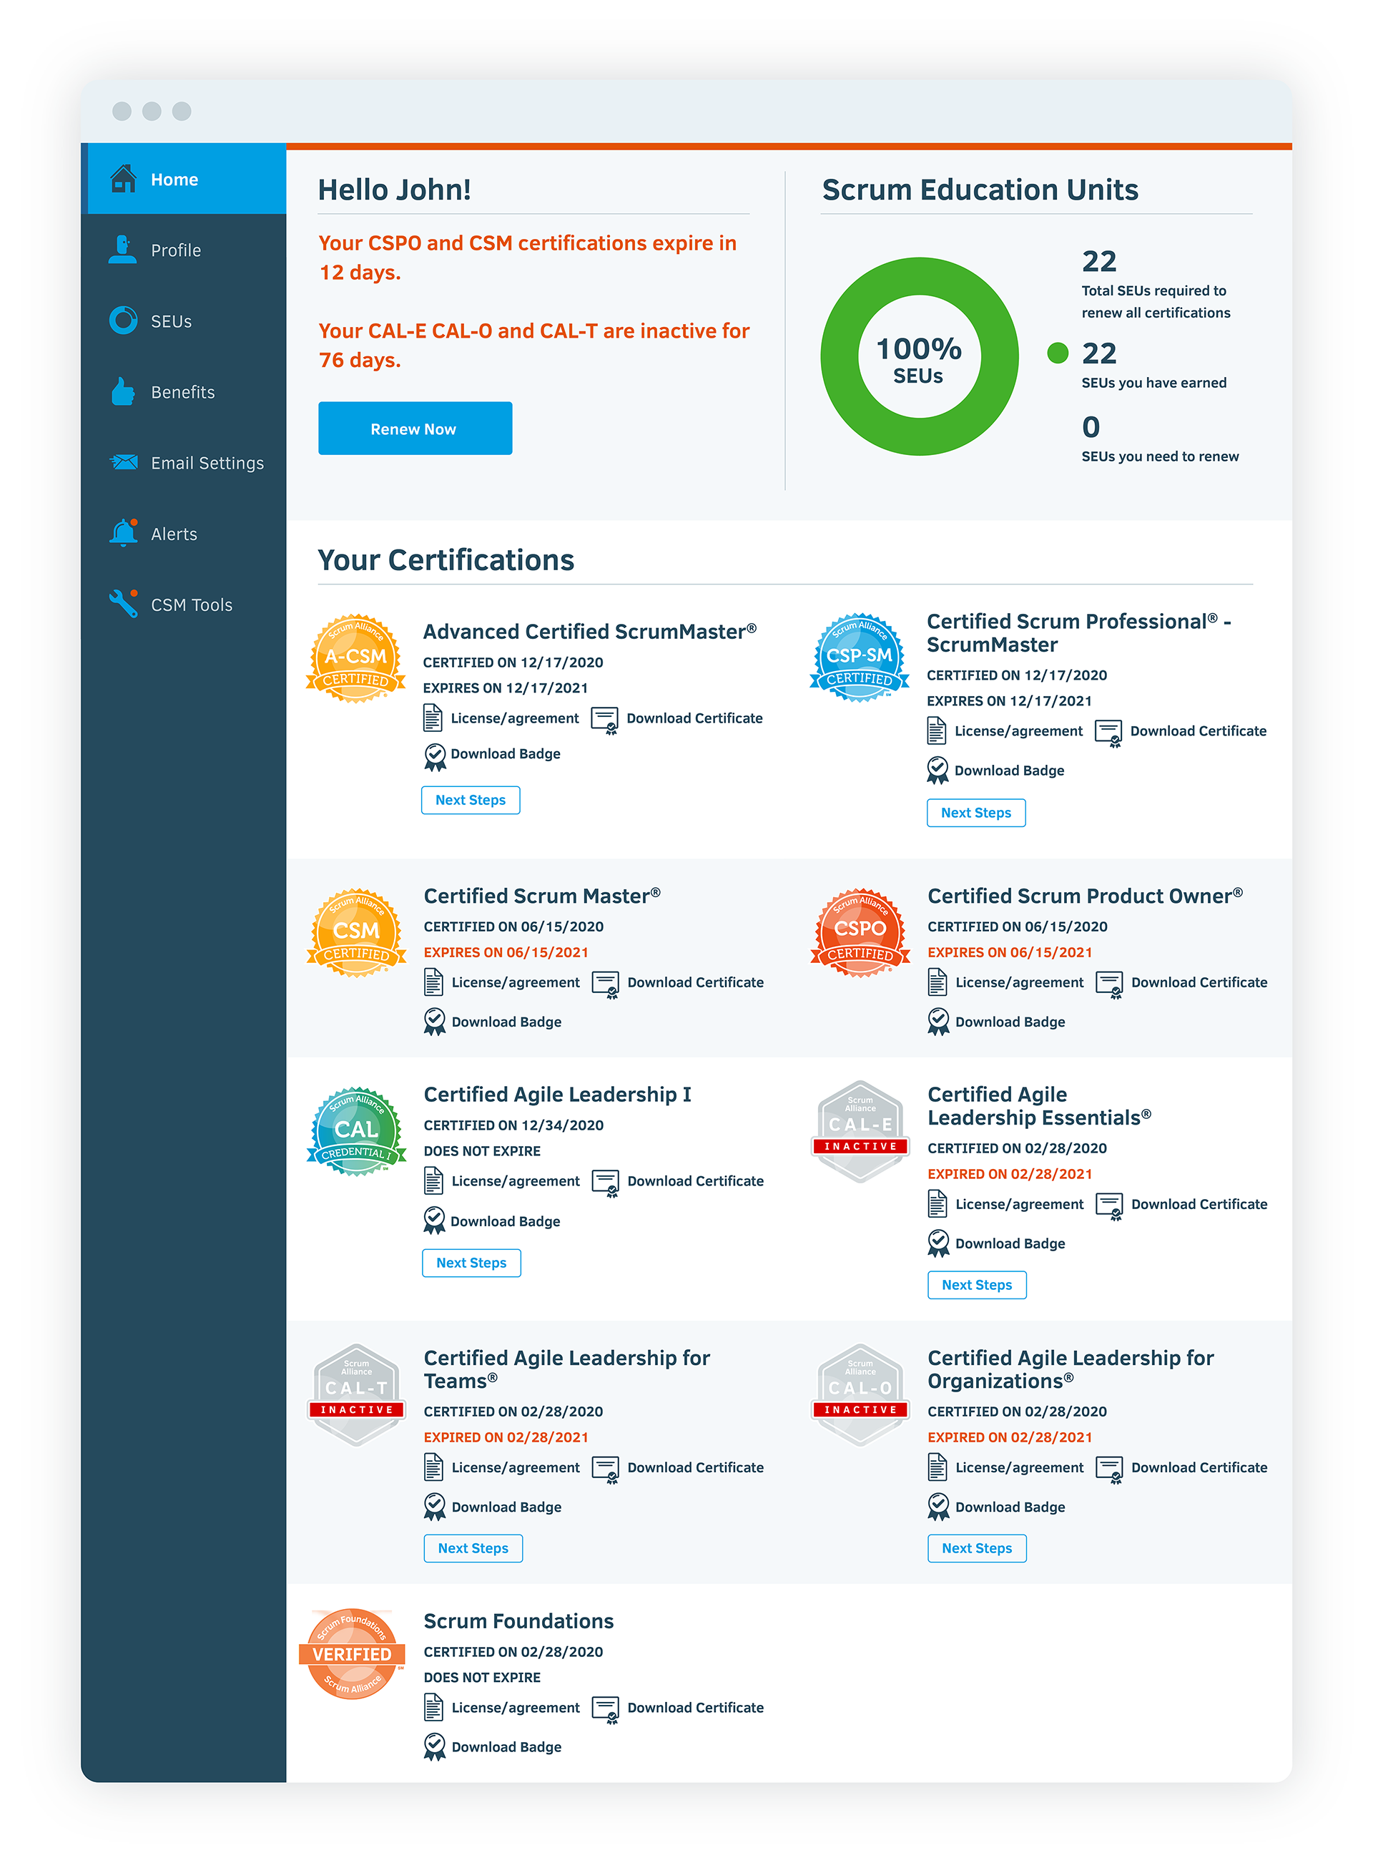Click badge ribbon icon under Advanced Certified ScrumMaster
The image size is (1373, 1863).
[x=435, y=756]
